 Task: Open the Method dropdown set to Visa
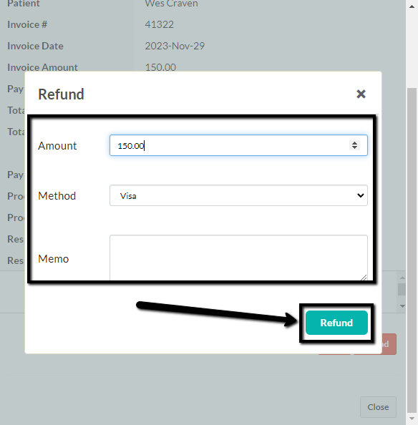coord(238,195)
